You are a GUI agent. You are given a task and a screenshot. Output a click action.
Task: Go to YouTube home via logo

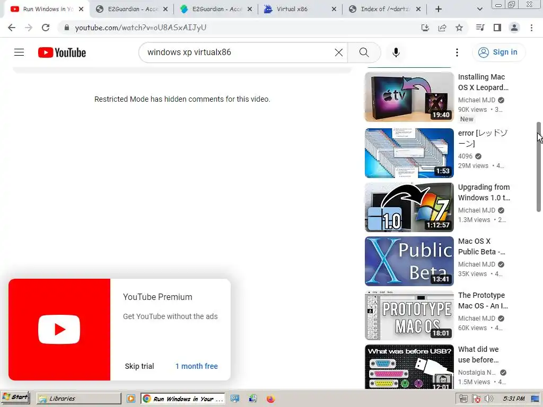click(x=62, y=52)
